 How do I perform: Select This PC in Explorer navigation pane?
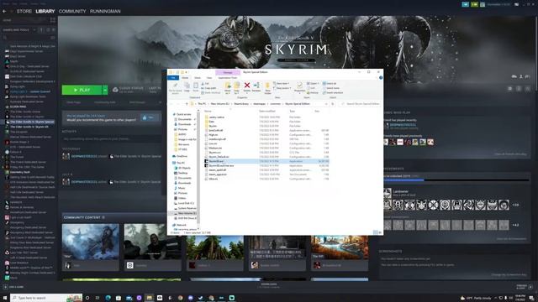181,163
